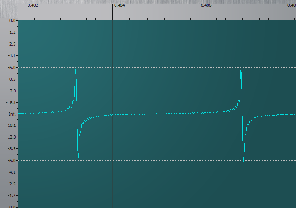This screenshot has height=208, width=296.
Task: Click the major ruler tick at 0.482
Action: pyautogui.click(x=26, y=12)
